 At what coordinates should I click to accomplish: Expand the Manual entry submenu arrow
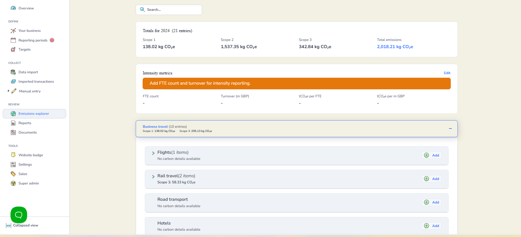pyautogui.click(x=8, y=91)
